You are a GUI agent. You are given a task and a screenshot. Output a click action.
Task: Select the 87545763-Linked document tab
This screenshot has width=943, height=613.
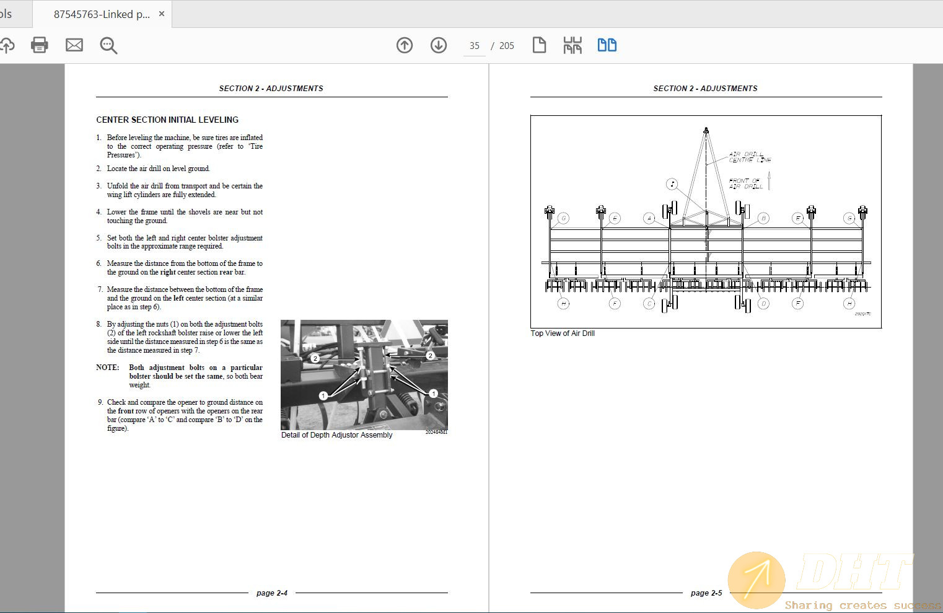coord(102,14)
